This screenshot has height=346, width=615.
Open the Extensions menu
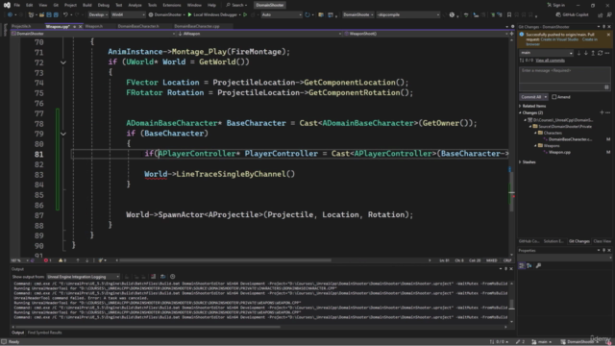(172, 5)
